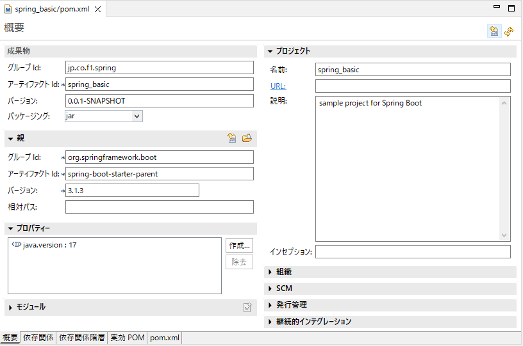Expand the 継続的インテグレーション section
This screenshot has height=346, width=523.
(270, 322)
